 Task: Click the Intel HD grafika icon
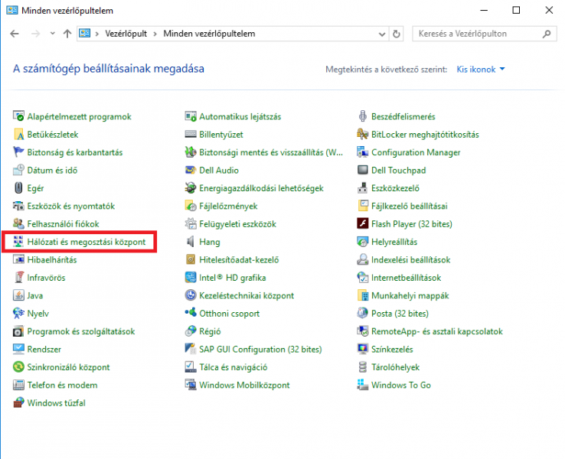[191, 277]
